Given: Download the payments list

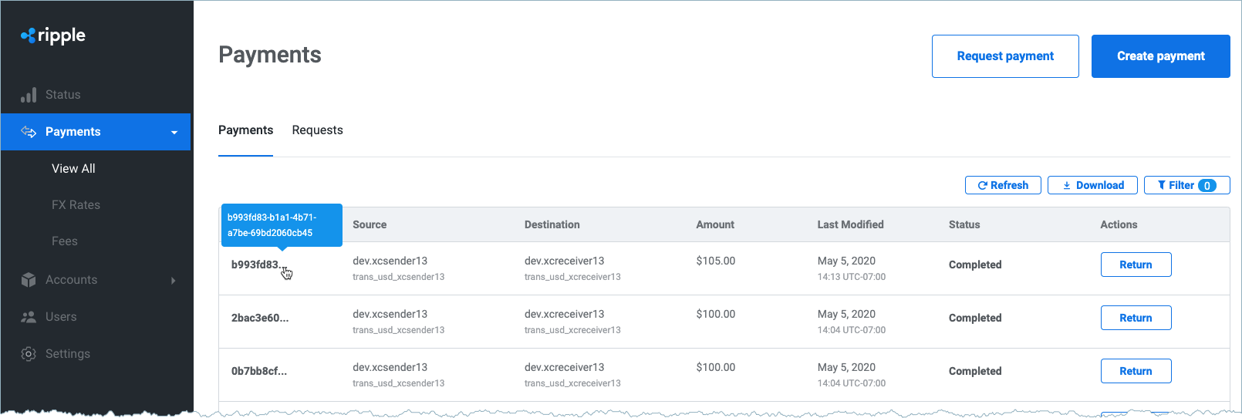Looking at the screenshot, I should (x=1092, y=186).
